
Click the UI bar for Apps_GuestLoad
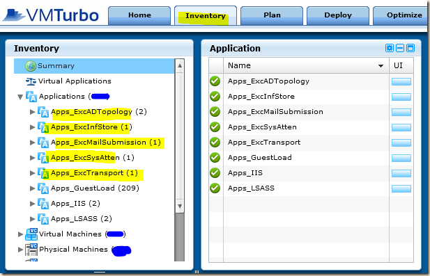pos(401,159)
